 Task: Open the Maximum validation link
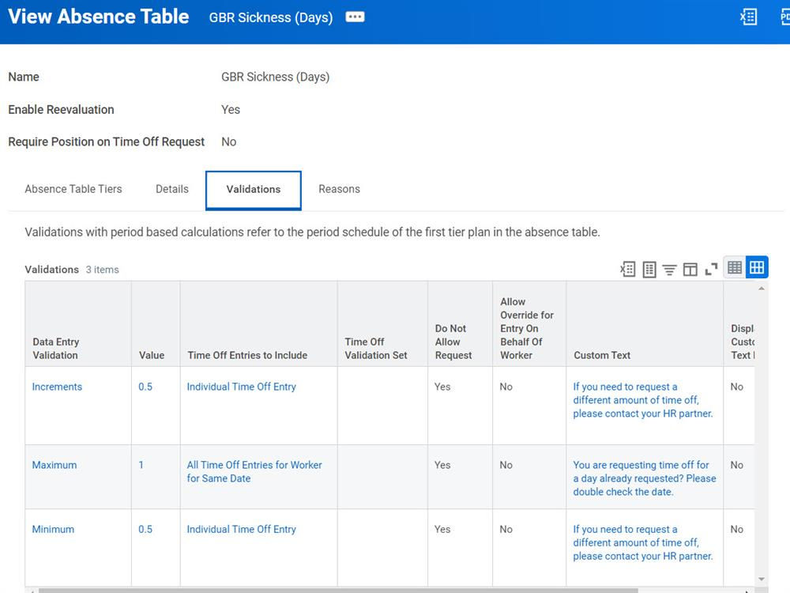click(x=55, y=465)
